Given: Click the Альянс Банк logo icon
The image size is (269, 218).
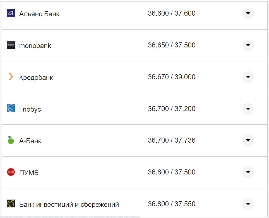Looking at the screenshot, I should pos(11,13).
